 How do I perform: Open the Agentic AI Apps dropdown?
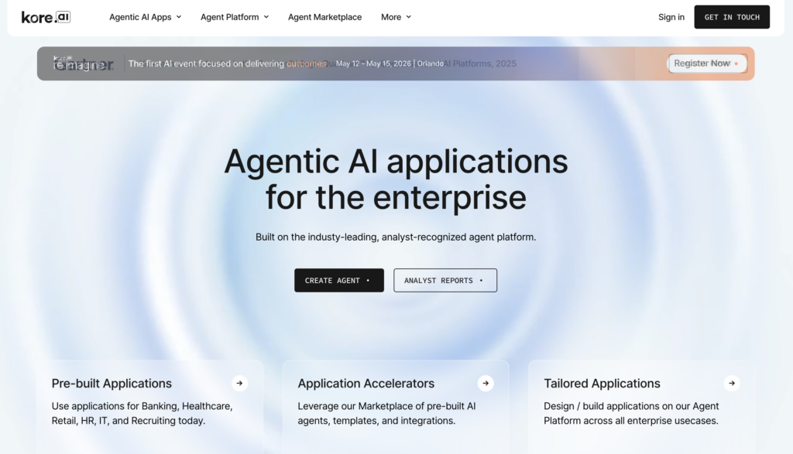pos(145,16)
